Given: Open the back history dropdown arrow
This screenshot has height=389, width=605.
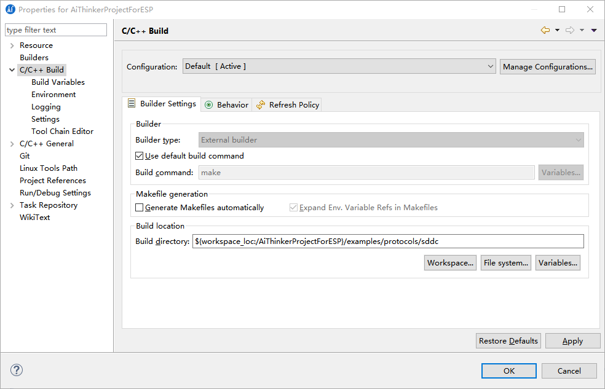Looking at the screenshot, I should pyautogui.click(x=557, y=30).
